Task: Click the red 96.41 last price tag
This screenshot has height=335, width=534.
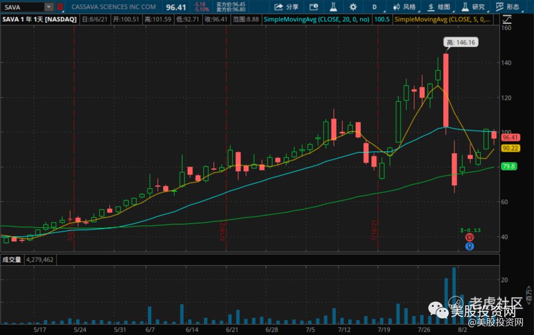Action: click(x=510, y=137)
